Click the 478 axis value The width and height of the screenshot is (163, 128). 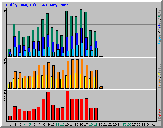pos(5,61)
